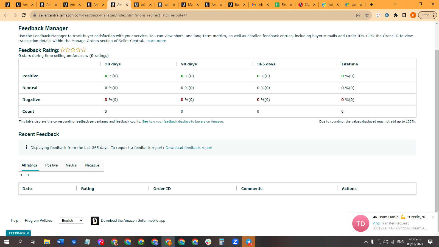Close the FEEDBACK widget tab
The width and height of the screenshot is (439, 247).
(x=28, y=233)
